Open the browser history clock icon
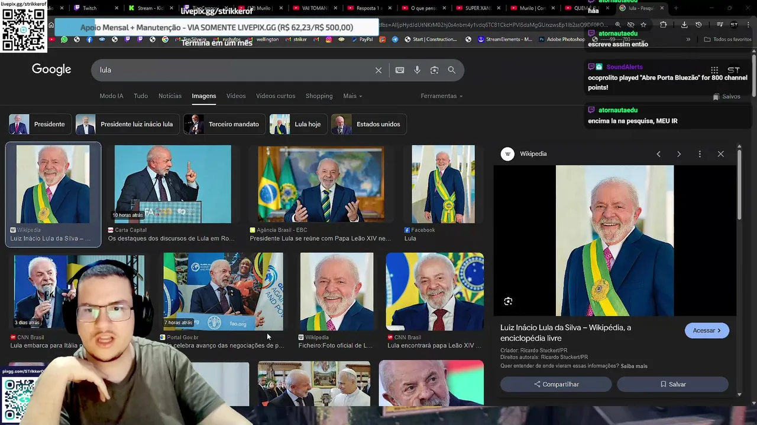Viewport: 757px width, 425px height. point(698,25)
